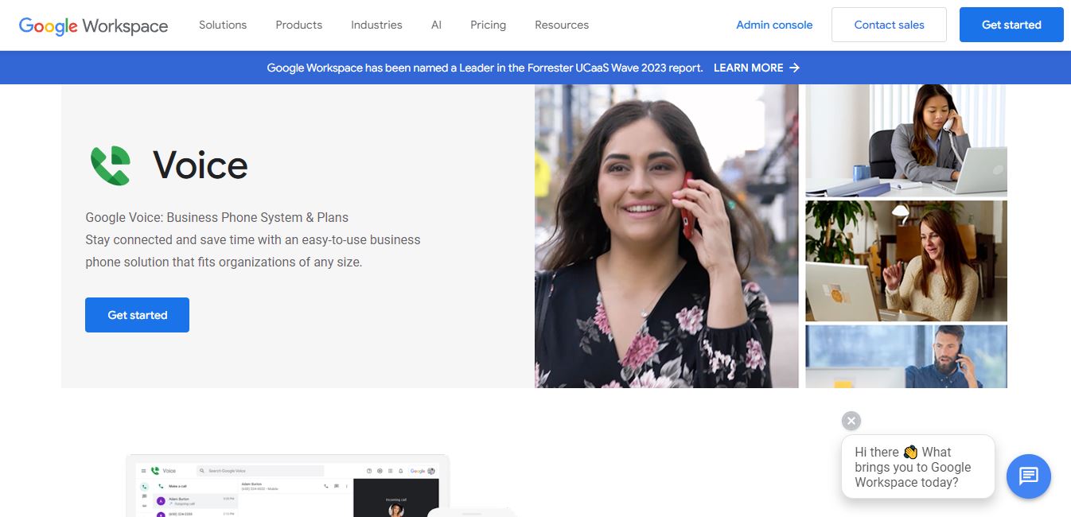Click the Voice app preview screenshot
Viewport: 1071px width, 517px height.
coord(287,486)
